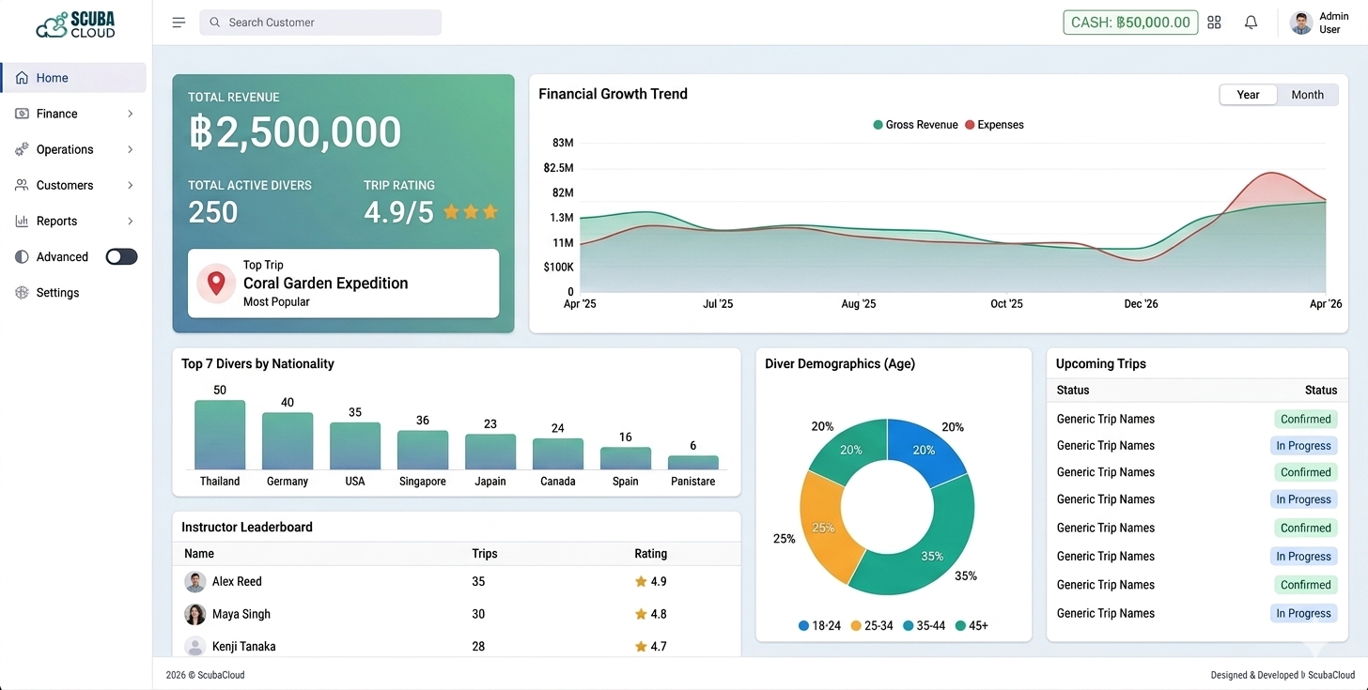Select the Maya Singh name
Viewport: 1368px width, 690px height.
pyautogui.click(x=241, y=614)
